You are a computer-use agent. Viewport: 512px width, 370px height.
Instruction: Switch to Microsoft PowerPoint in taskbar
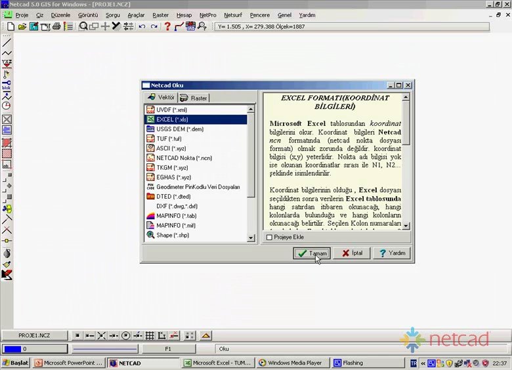click(69, 363)
